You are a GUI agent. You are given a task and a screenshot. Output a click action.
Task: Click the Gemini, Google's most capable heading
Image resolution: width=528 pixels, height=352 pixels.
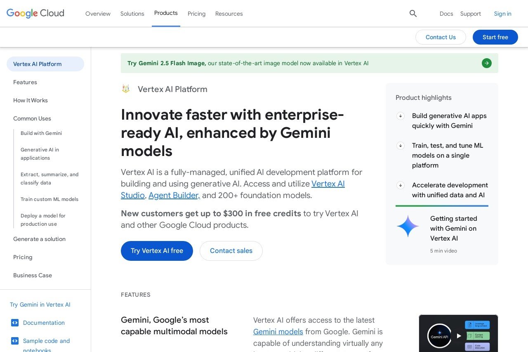coord(174,326)
